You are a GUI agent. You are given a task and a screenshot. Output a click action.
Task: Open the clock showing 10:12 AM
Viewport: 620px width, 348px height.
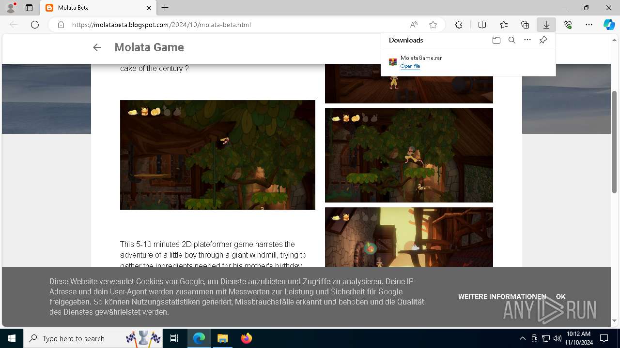pos(578,338)
